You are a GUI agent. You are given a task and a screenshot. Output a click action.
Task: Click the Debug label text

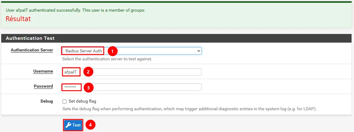tap(47, 101)
